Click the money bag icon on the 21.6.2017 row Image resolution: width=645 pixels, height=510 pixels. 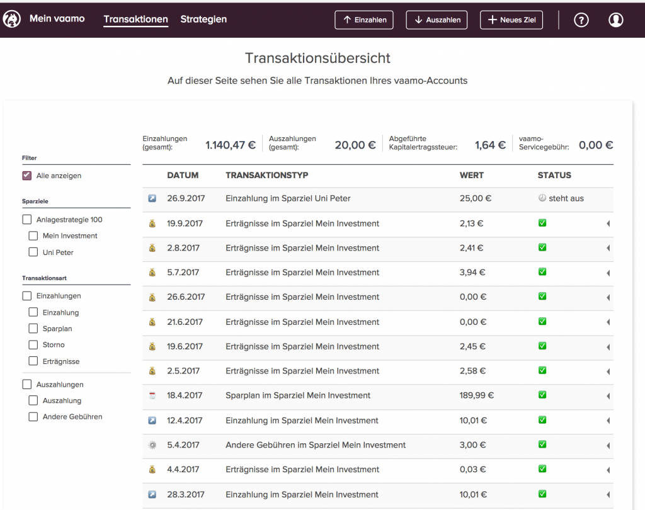(152, 322)
